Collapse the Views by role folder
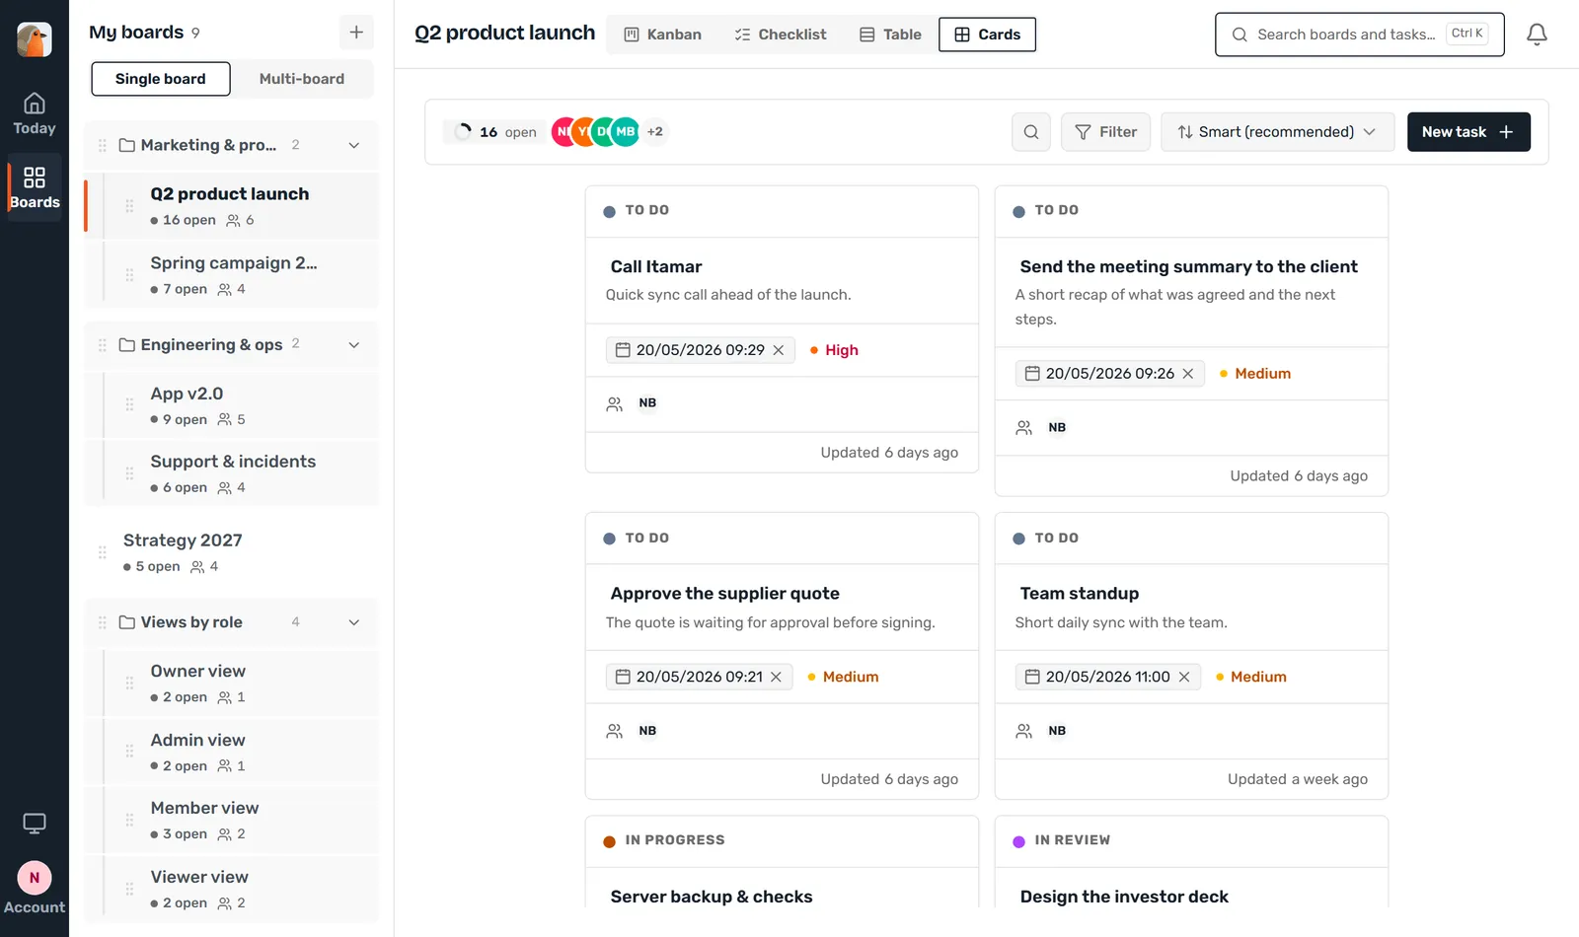The width and height of the screenshot is (1579, 937). pyautogui.click(x=354, y=622)
